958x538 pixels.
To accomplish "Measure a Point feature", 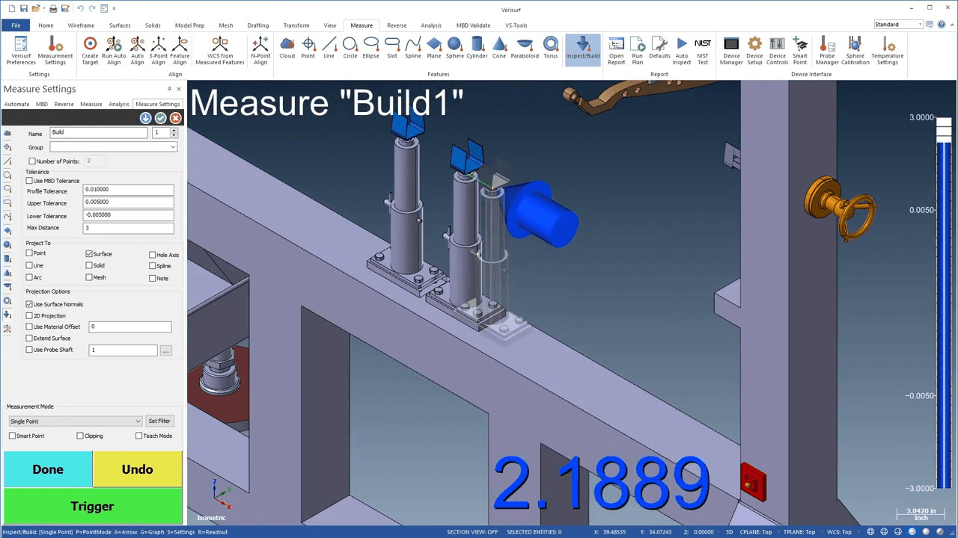I will 308,48.
